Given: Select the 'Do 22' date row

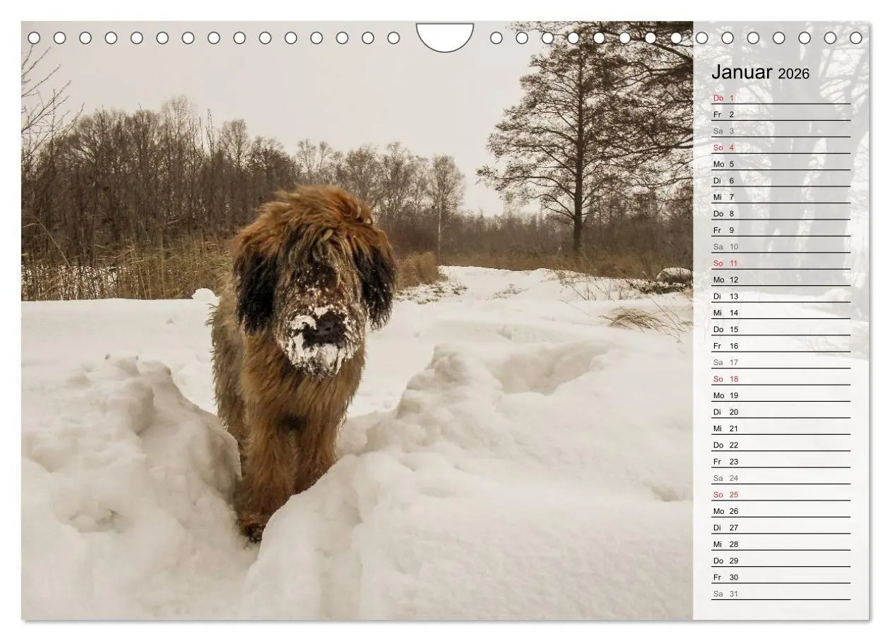Looking at the screenshot, I should coord(781,445).
